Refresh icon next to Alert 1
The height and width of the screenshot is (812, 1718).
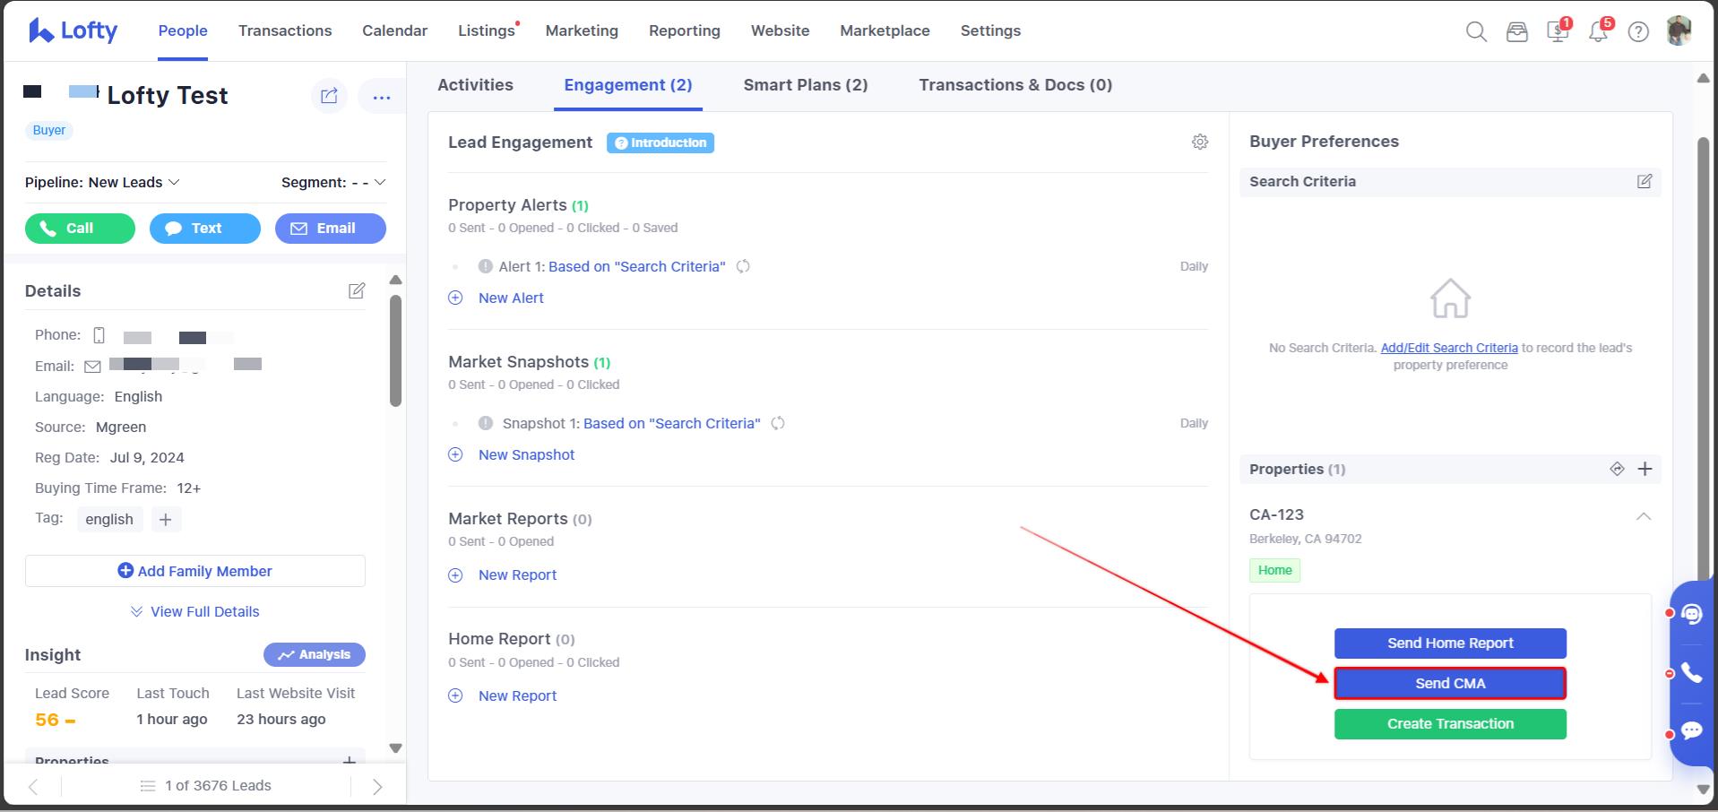743,266
